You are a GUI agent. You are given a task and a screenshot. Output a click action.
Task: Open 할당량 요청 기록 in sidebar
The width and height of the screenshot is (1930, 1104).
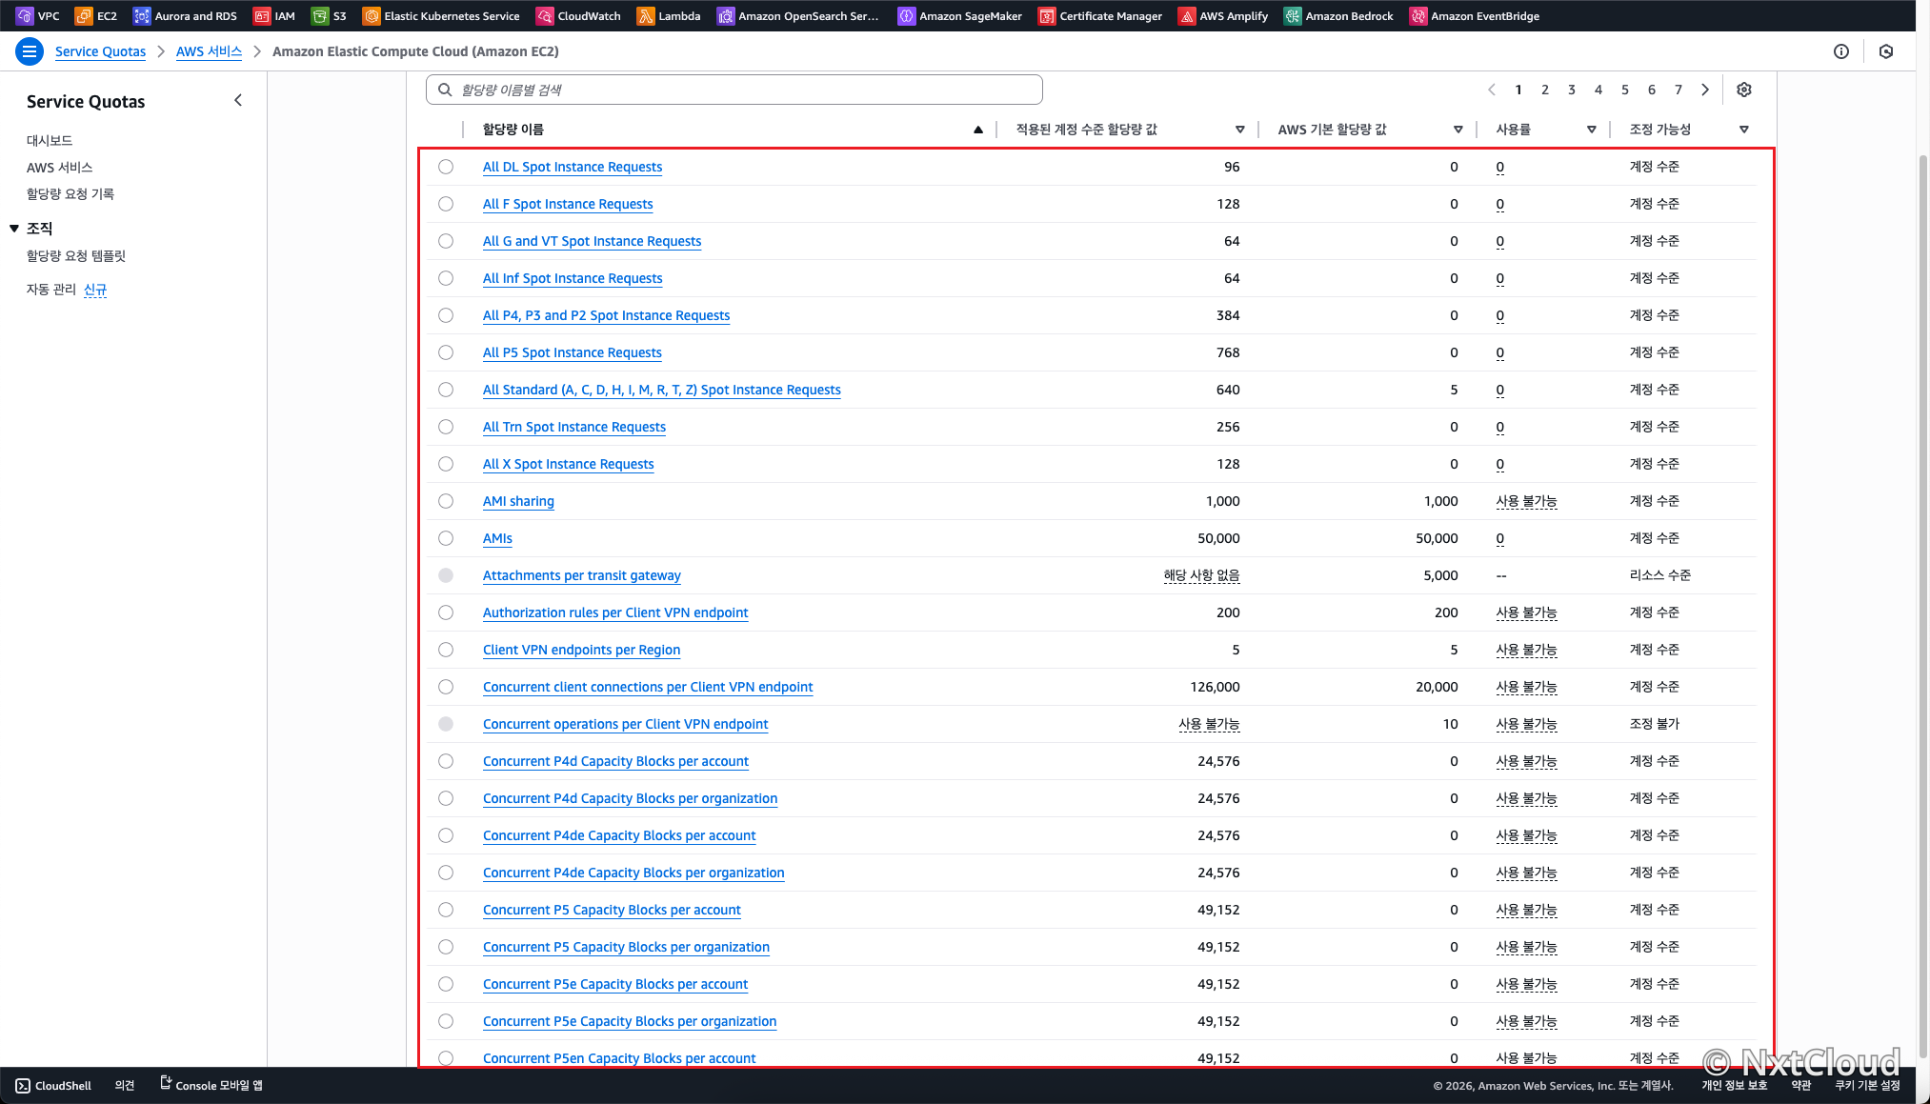[70, 193]
